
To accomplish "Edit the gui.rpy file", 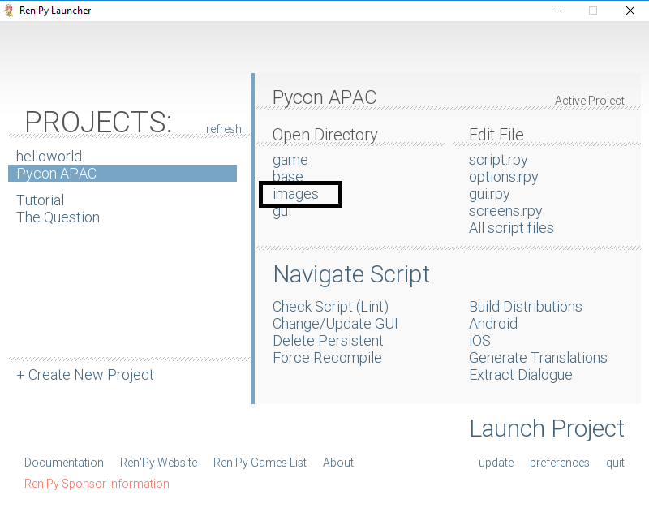I will (489, 194).
